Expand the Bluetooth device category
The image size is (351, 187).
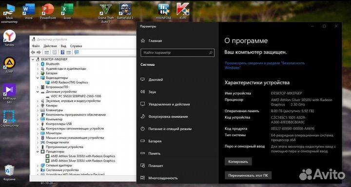point(38,64)
